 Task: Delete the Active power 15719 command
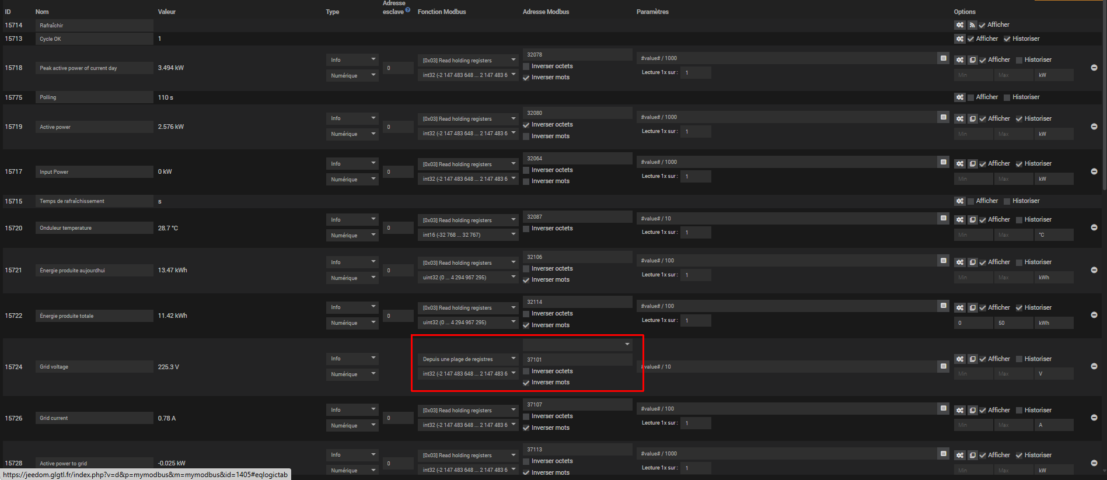pyautogui.click(x=1094, y=127)
